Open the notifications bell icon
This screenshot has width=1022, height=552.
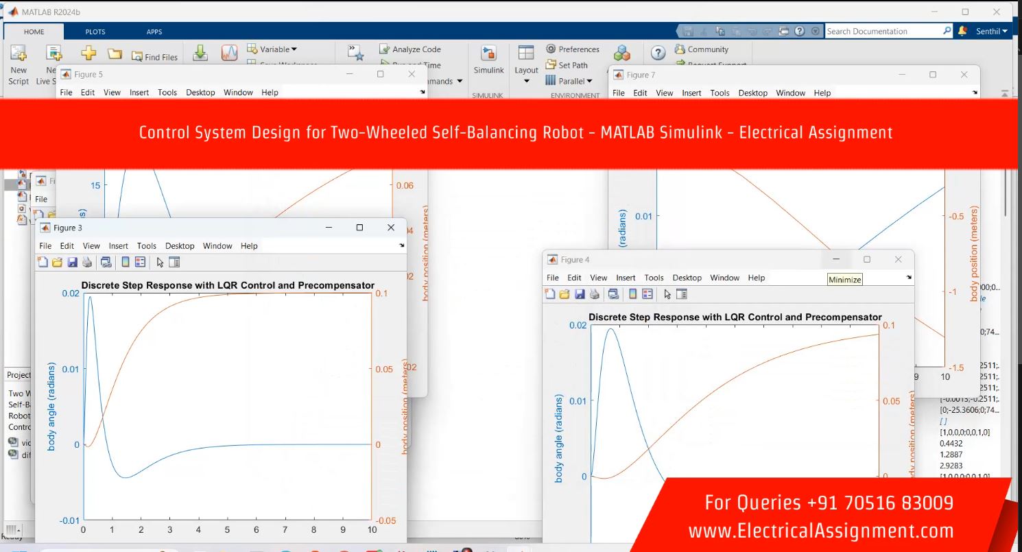[962, 31]
